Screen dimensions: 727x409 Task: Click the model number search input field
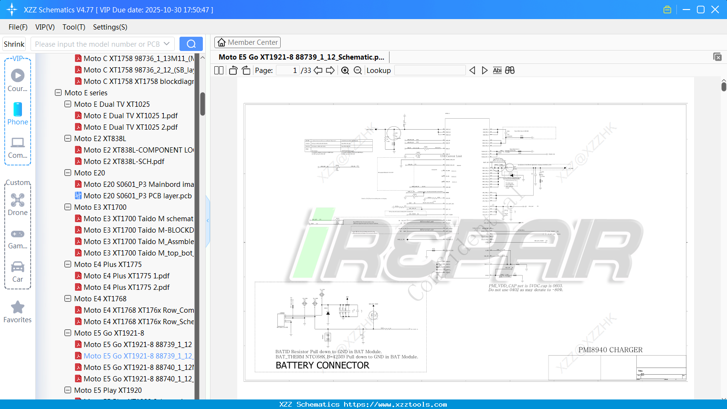pos(100,43)
